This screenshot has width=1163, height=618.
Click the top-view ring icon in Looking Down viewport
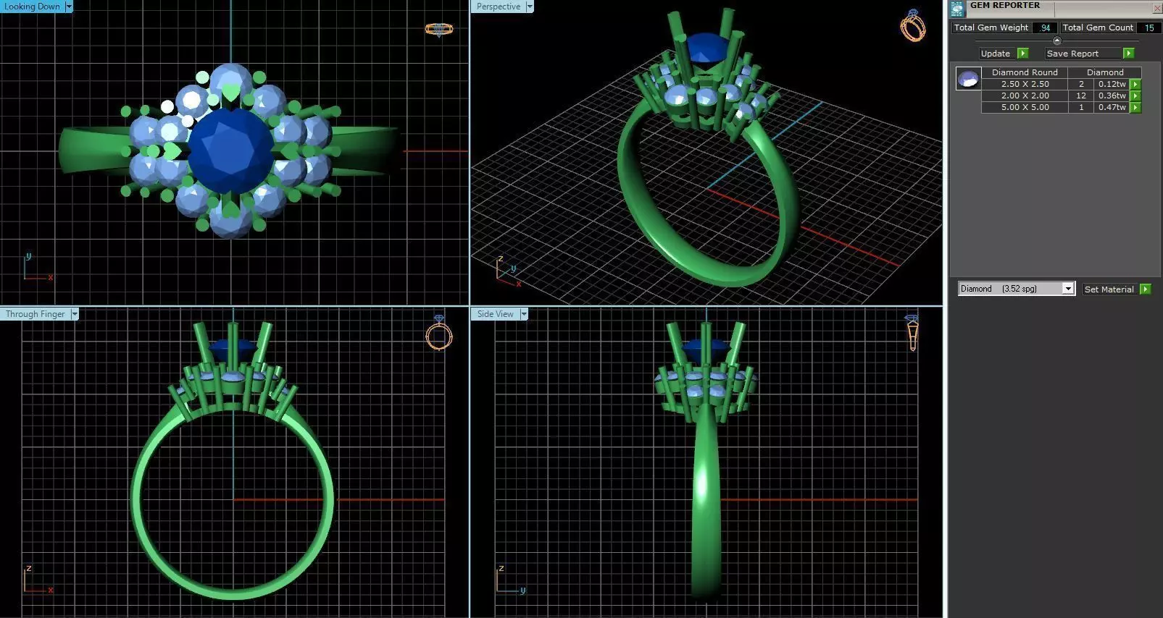[438, 29]
